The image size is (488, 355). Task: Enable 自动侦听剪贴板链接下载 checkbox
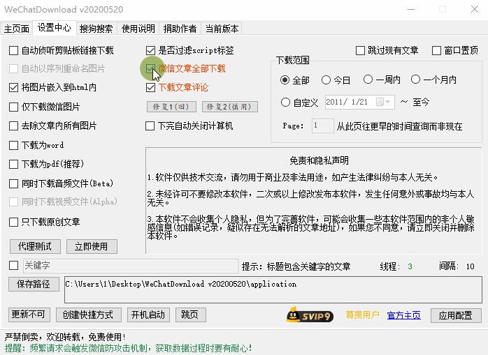pos(14,50)
